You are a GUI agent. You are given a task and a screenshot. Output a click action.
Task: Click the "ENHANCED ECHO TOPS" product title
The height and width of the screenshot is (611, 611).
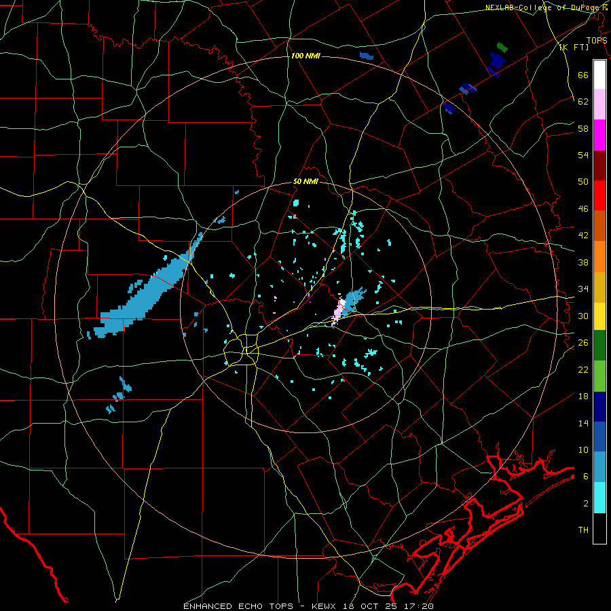click(x=238, y=606)
